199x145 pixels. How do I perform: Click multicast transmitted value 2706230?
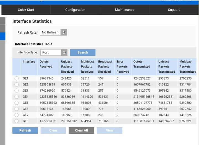click(x=185, y=78)
